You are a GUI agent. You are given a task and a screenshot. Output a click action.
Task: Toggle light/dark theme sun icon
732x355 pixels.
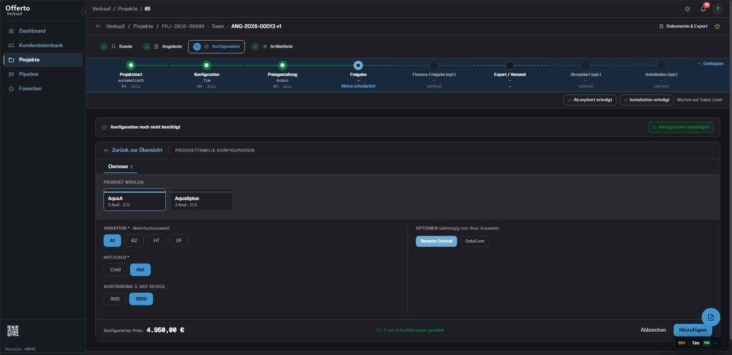point(687,9)
